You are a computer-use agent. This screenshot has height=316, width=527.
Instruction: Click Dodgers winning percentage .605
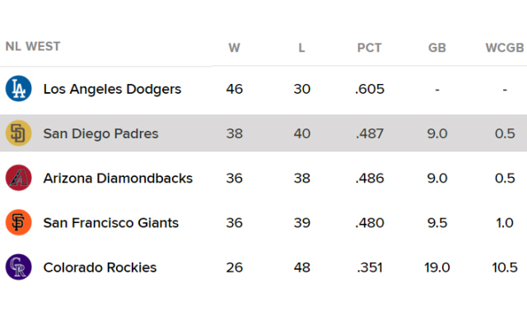tap(370, 89)
